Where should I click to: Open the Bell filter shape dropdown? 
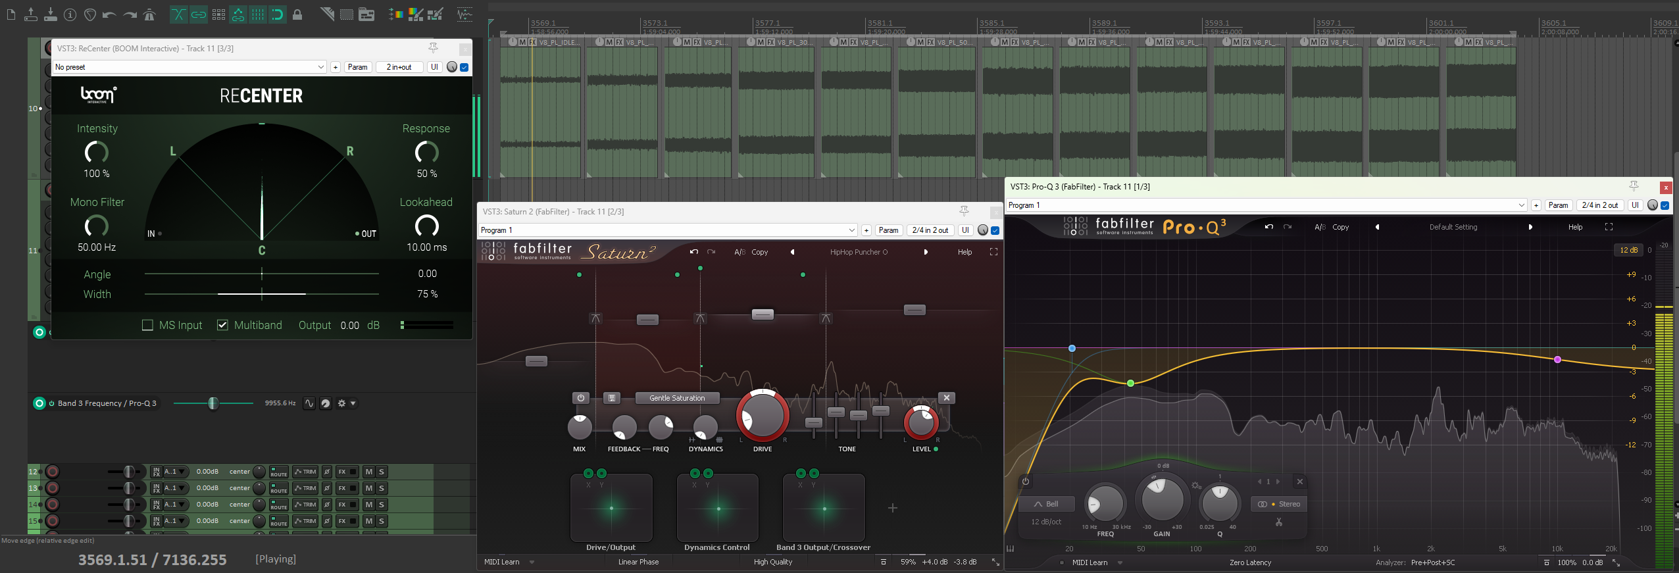pos(1046,504)
